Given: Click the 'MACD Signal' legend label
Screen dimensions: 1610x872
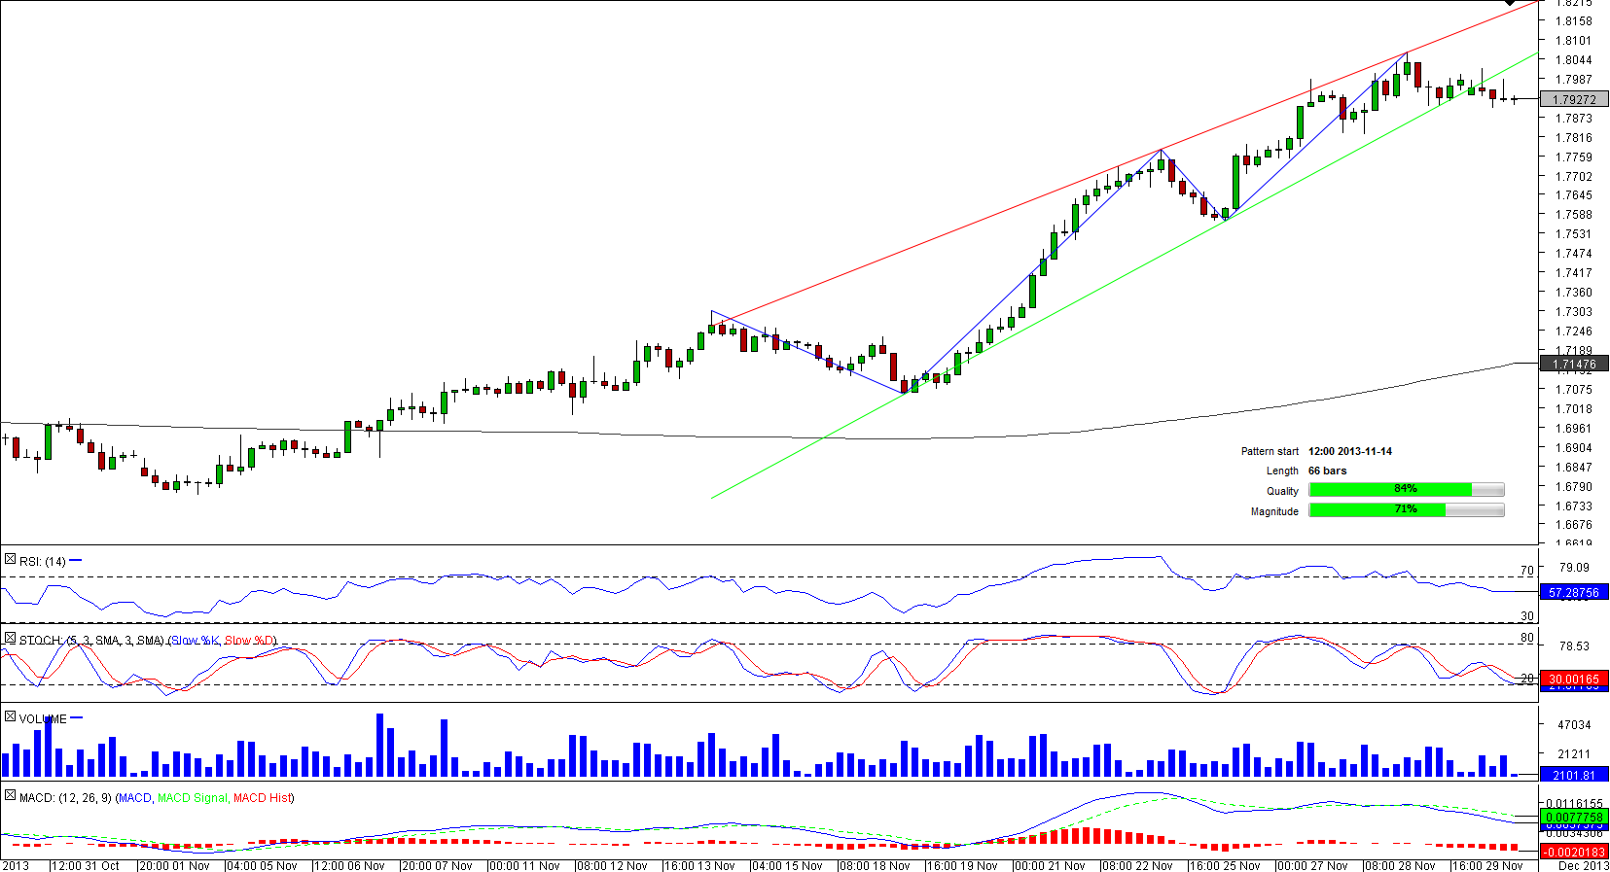Looking at the screenshot, I should coord(193,798).
